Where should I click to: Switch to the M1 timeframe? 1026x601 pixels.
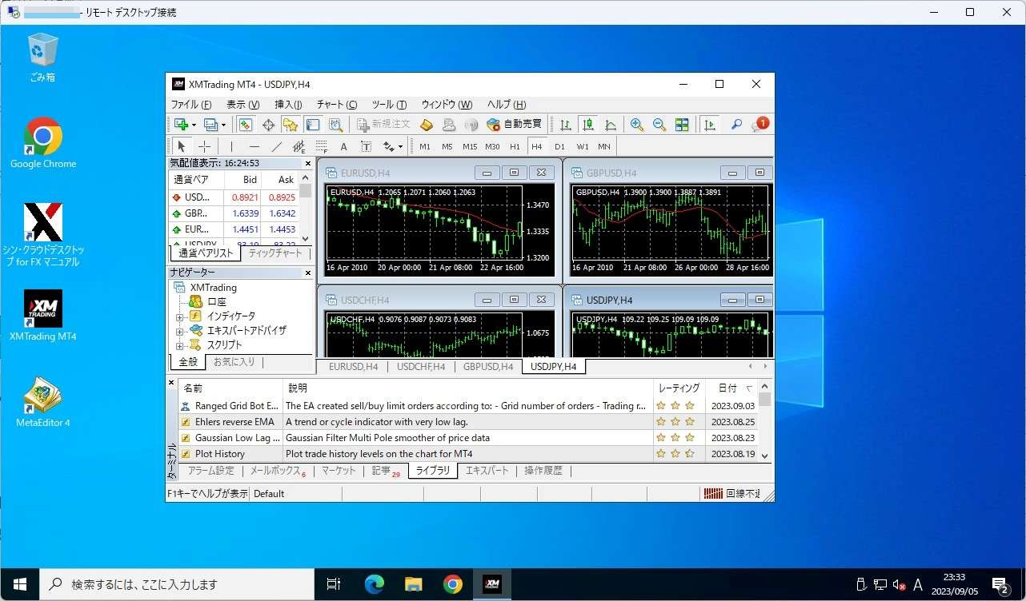click(x=425, y=146)
